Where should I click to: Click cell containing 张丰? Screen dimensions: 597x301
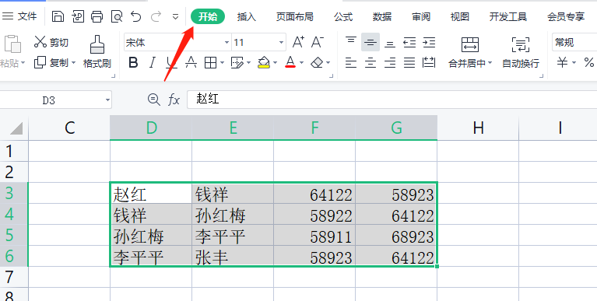[233, 256]
